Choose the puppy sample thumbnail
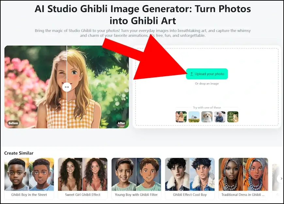 click(207, 117)
